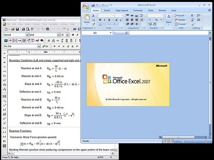Click the AutoSum sigma icon in Editing
This screenshot has width=214, height=160.
[192, 15]
